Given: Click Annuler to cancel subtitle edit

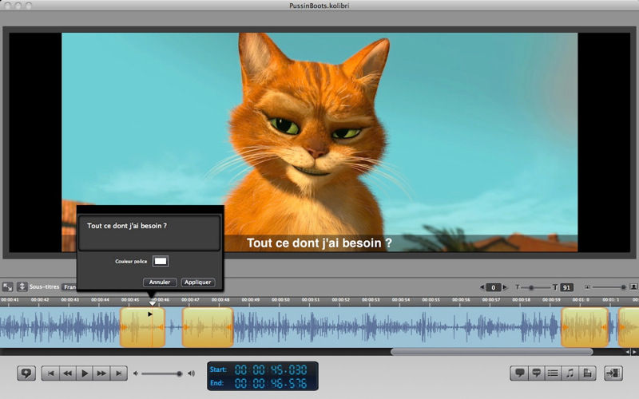Looking at the screenshot, I should point(160,282).
